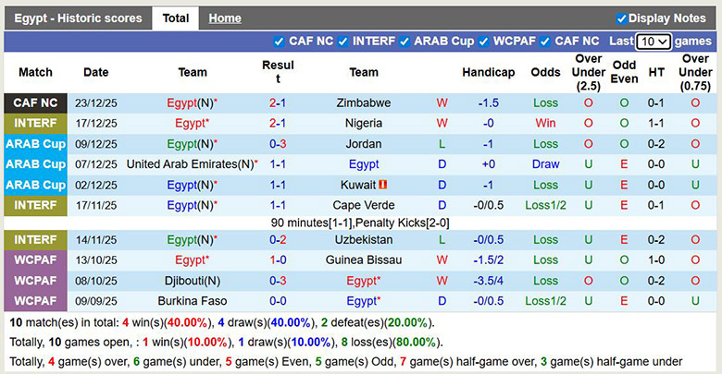Image resolution: width=722 pixels, height=374 pixels.
Task: Select the Total tab
Action: pyautogui.click(x=175, y=18)
